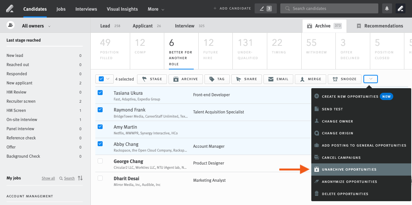The width and height of the screenshot is (412, 205).
Task: Open the Recommendations tab
Action: (380, 26)
